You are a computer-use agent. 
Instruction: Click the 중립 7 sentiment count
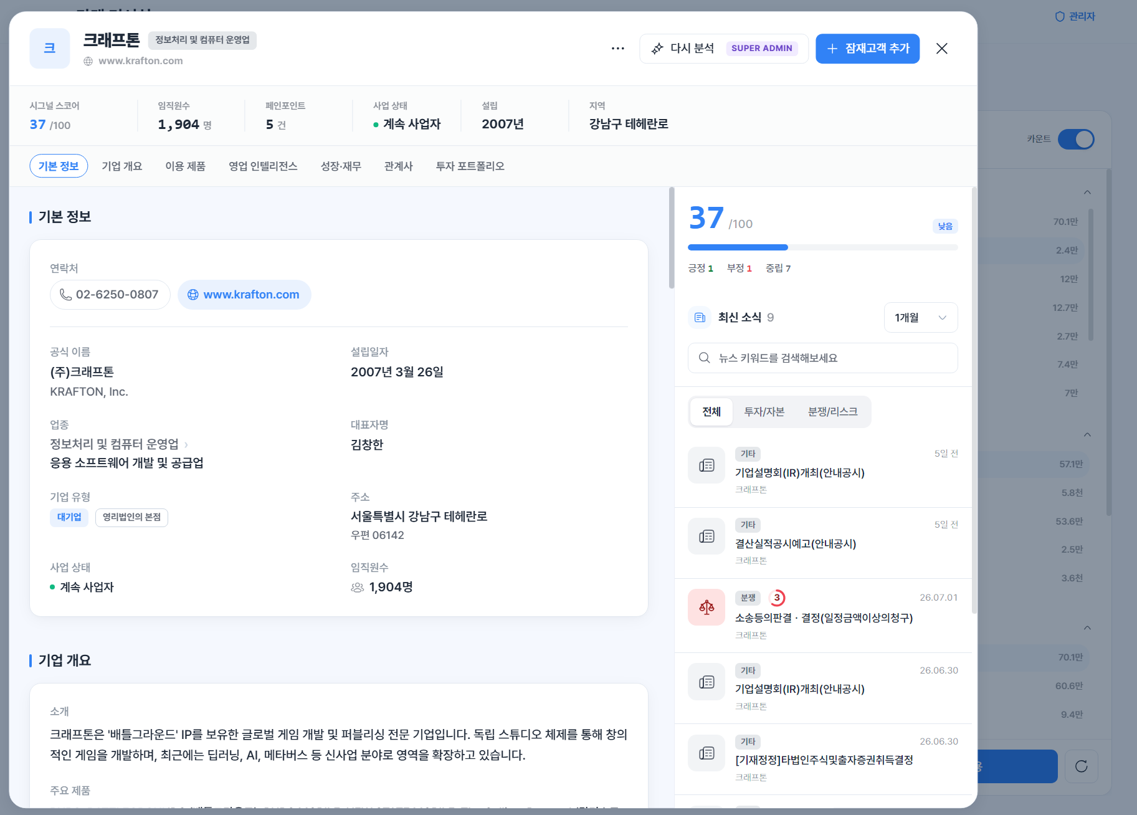[778, 269]
